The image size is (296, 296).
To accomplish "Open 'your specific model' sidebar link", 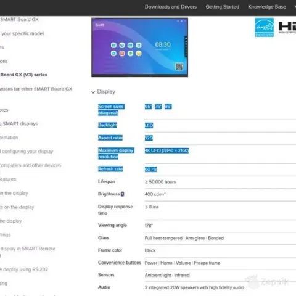I will point(22,33).
